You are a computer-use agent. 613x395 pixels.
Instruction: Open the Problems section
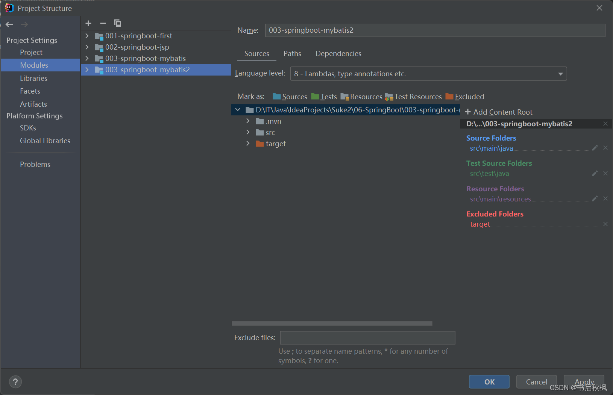35,164
